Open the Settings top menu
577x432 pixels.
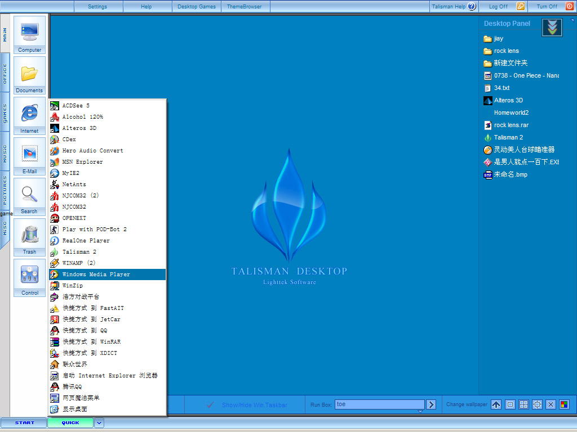(97, 6)
